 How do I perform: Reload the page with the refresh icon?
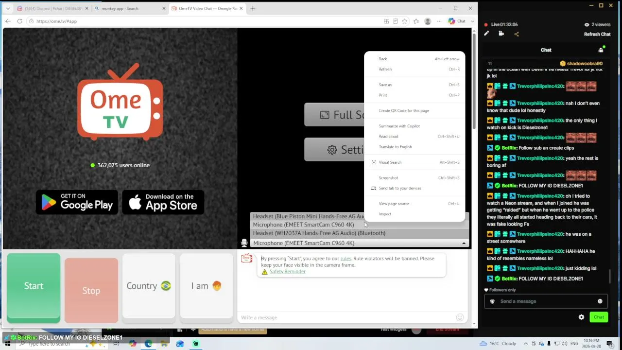click(19, 21)
